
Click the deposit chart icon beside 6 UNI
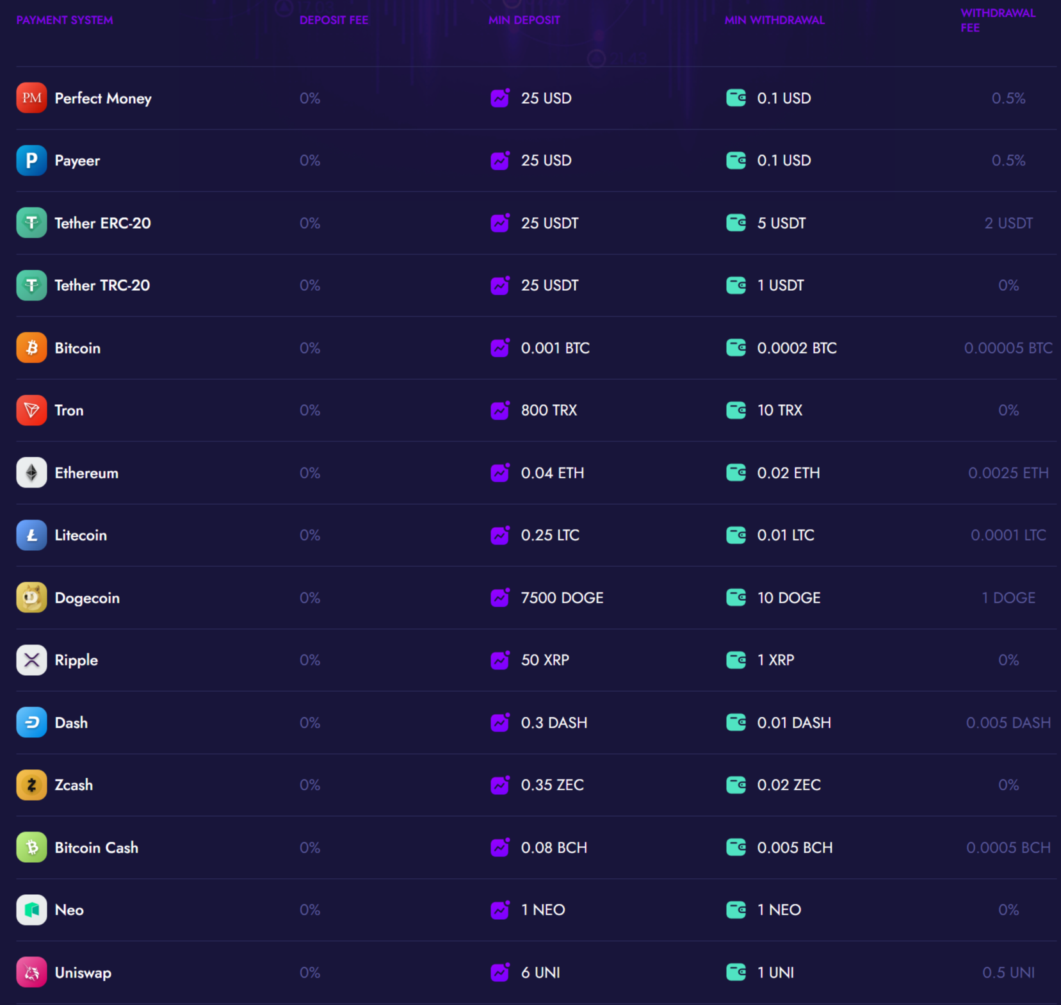click(500, 972)
